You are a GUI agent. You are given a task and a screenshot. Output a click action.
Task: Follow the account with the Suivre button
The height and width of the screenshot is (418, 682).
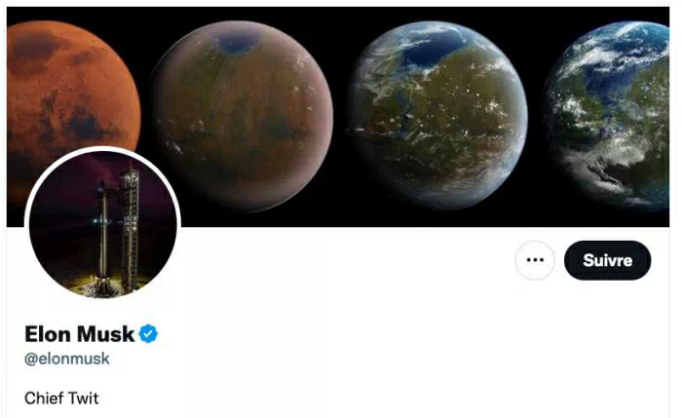click(607, 260)
